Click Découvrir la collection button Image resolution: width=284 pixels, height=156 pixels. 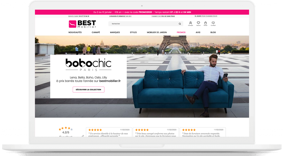point(88,90)
